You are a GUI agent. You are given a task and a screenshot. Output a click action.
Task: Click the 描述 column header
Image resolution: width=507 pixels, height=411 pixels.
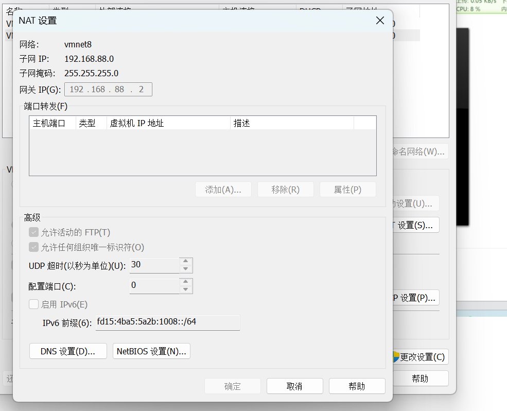point(292,123)
